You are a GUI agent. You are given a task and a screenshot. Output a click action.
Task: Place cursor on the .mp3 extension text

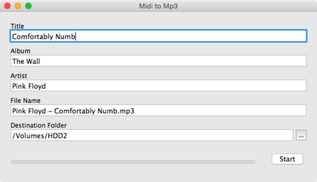(x=128, y=111)
